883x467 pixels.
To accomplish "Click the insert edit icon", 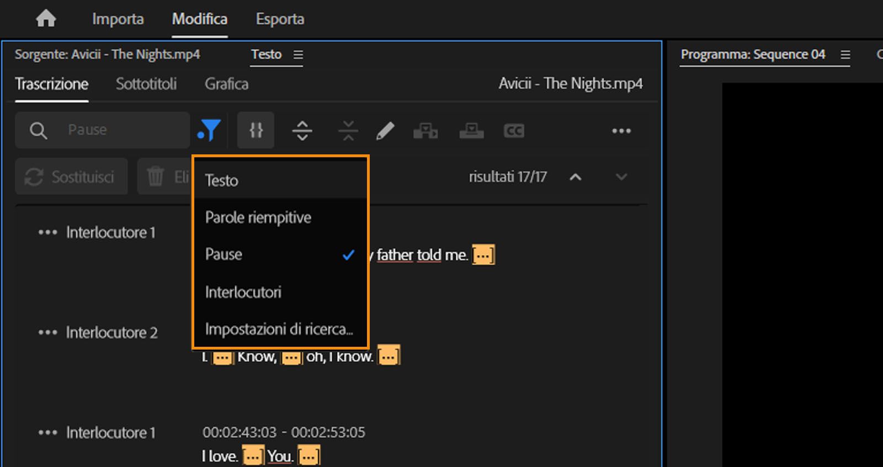I will (x=425, y=131).
